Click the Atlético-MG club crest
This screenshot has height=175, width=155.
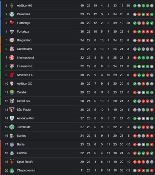click(x=12, y=6)
